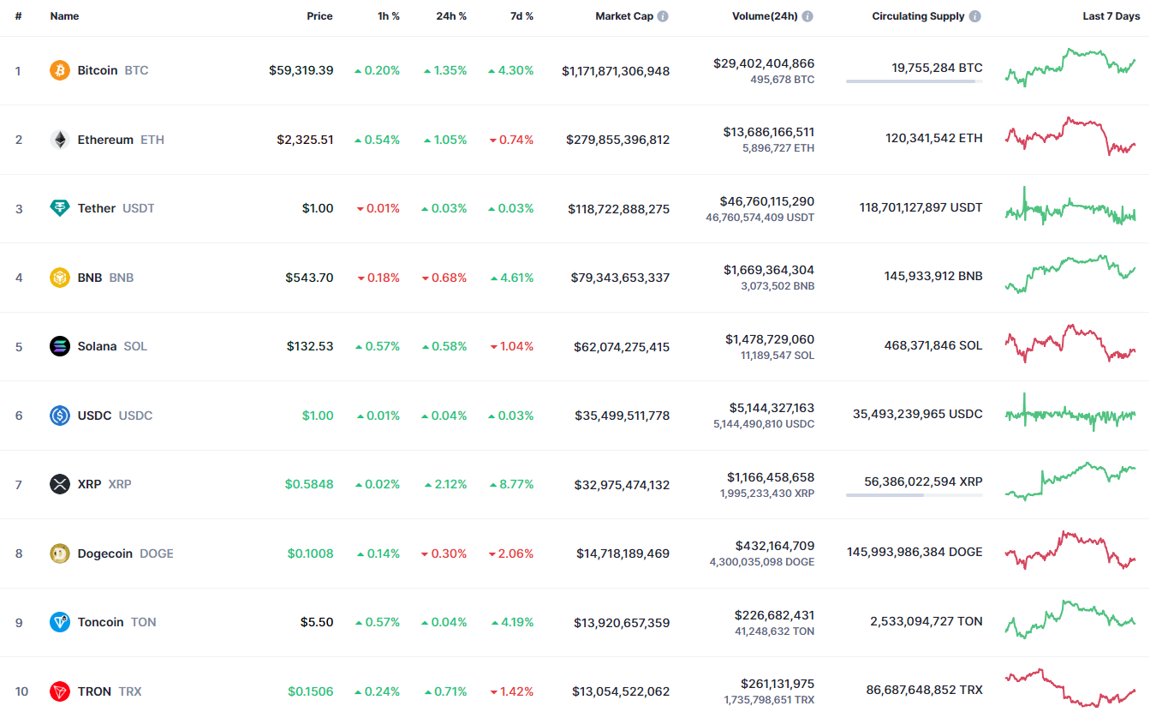Click the Solana logo icon

(60, 346)
